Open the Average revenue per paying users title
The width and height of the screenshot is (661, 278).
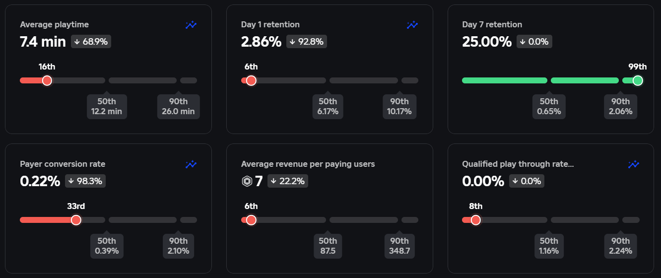pyautogui.click(x=308, y=164)
